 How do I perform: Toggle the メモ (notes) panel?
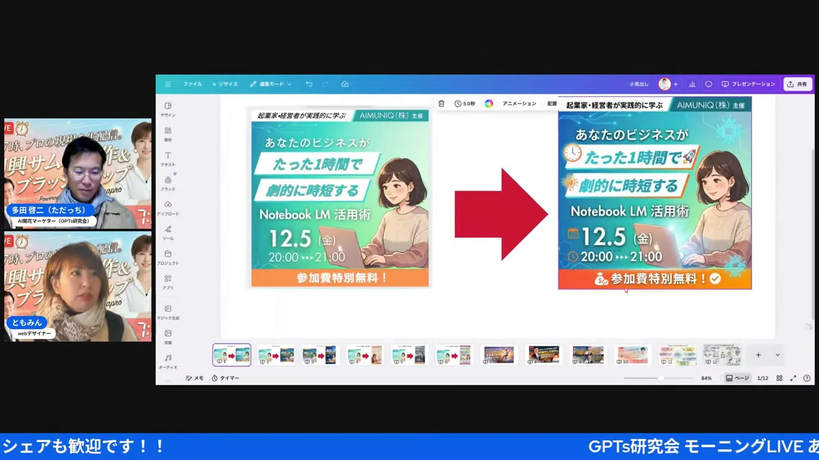pos(195,378)
